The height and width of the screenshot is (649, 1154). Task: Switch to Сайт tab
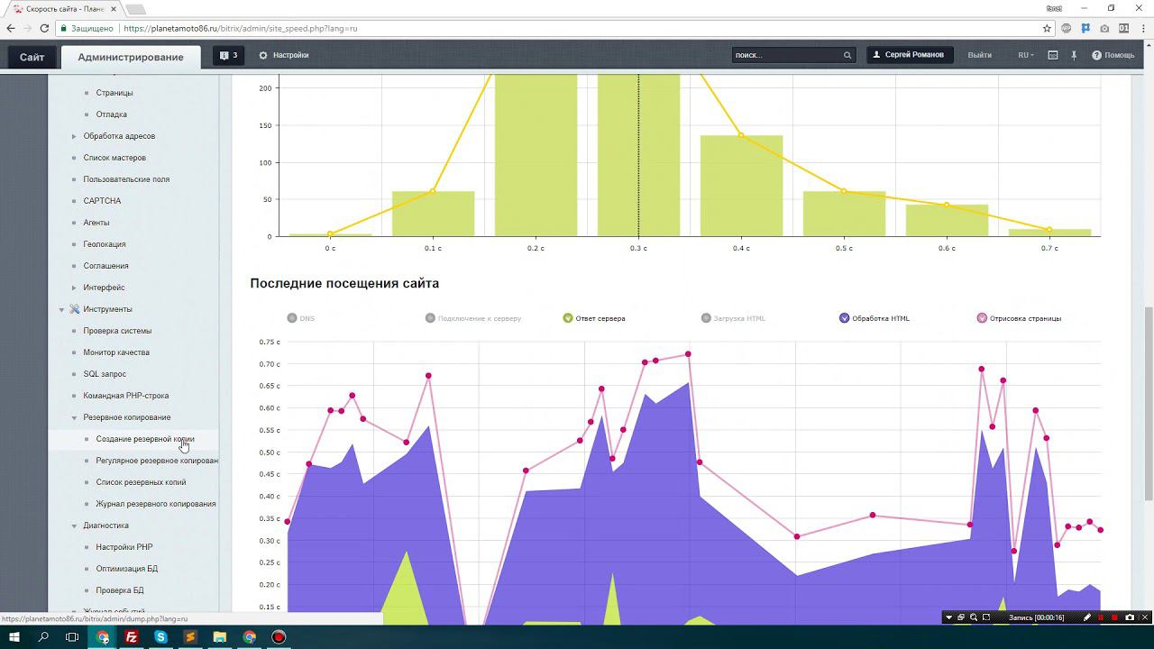click(32, 57)
